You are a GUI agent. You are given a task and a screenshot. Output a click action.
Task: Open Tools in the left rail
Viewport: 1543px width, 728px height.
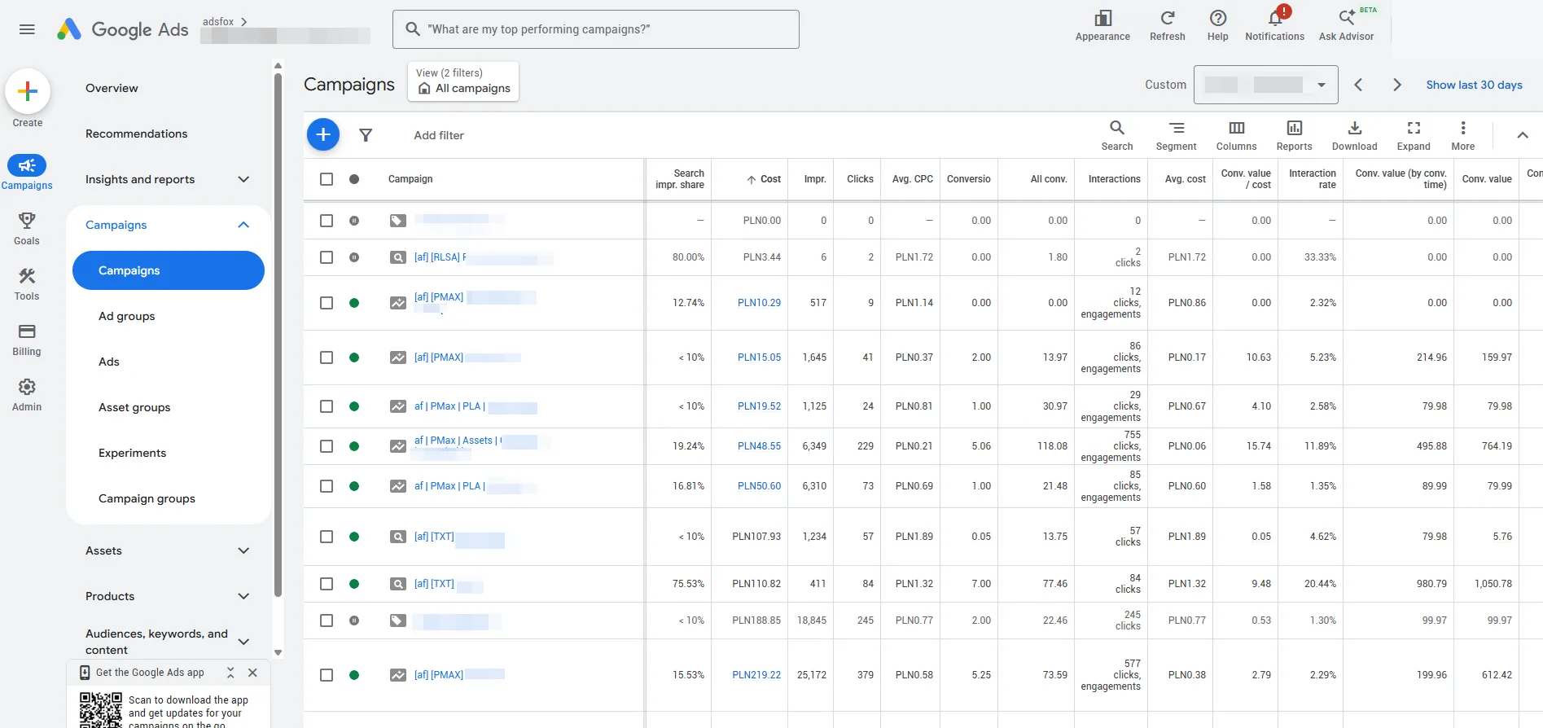tap(27, 283)
